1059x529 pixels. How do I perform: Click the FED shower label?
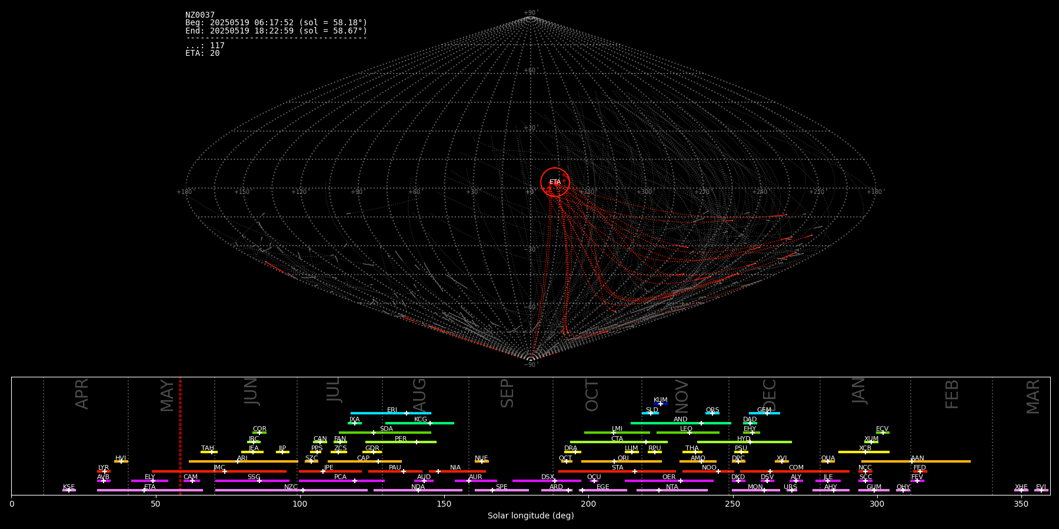[x=920, y=468]
